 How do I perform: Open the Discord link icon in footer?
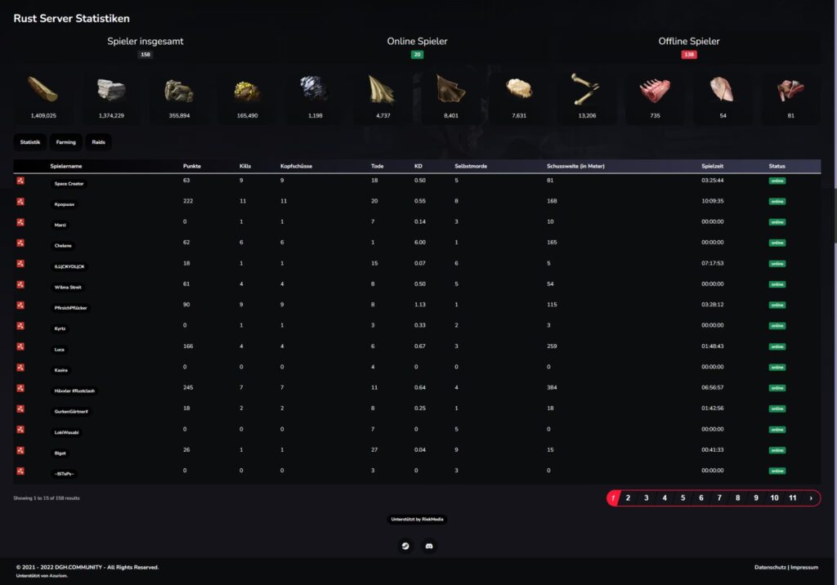pos(429,546)
